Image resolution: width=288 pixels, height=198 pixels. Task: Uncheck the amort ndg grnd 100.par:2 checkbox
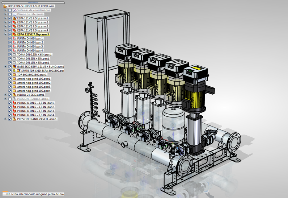10,83
